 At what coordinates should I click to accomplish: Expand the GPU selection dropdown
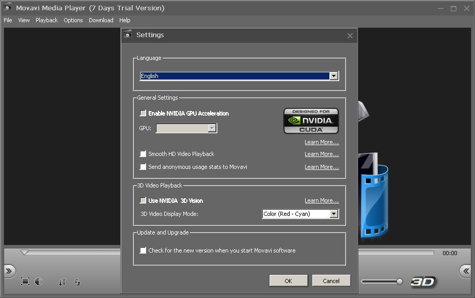pyautogui.click(x=212, y=128)
